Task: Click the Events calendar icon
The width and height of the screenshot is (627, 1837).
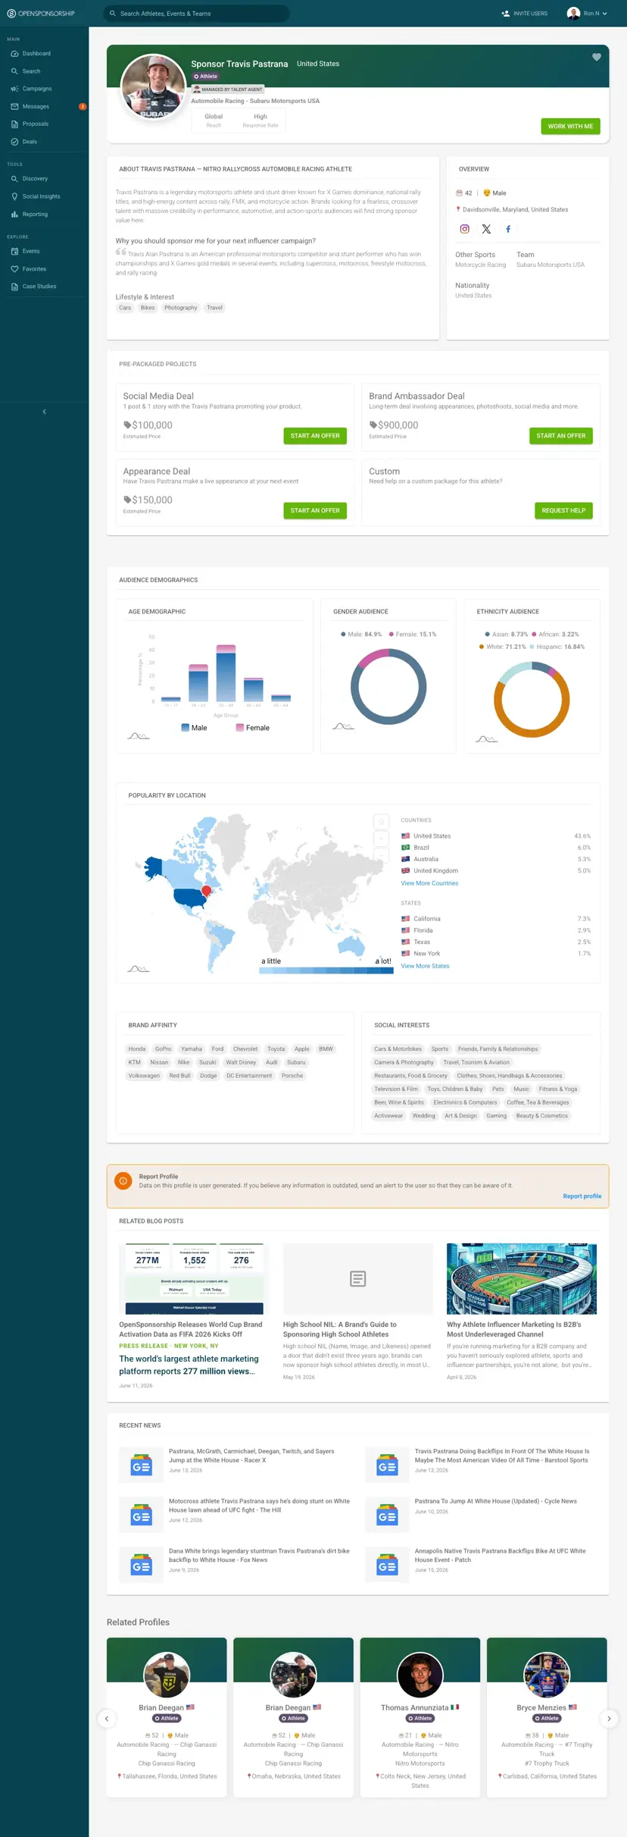Action: point(14,251)
